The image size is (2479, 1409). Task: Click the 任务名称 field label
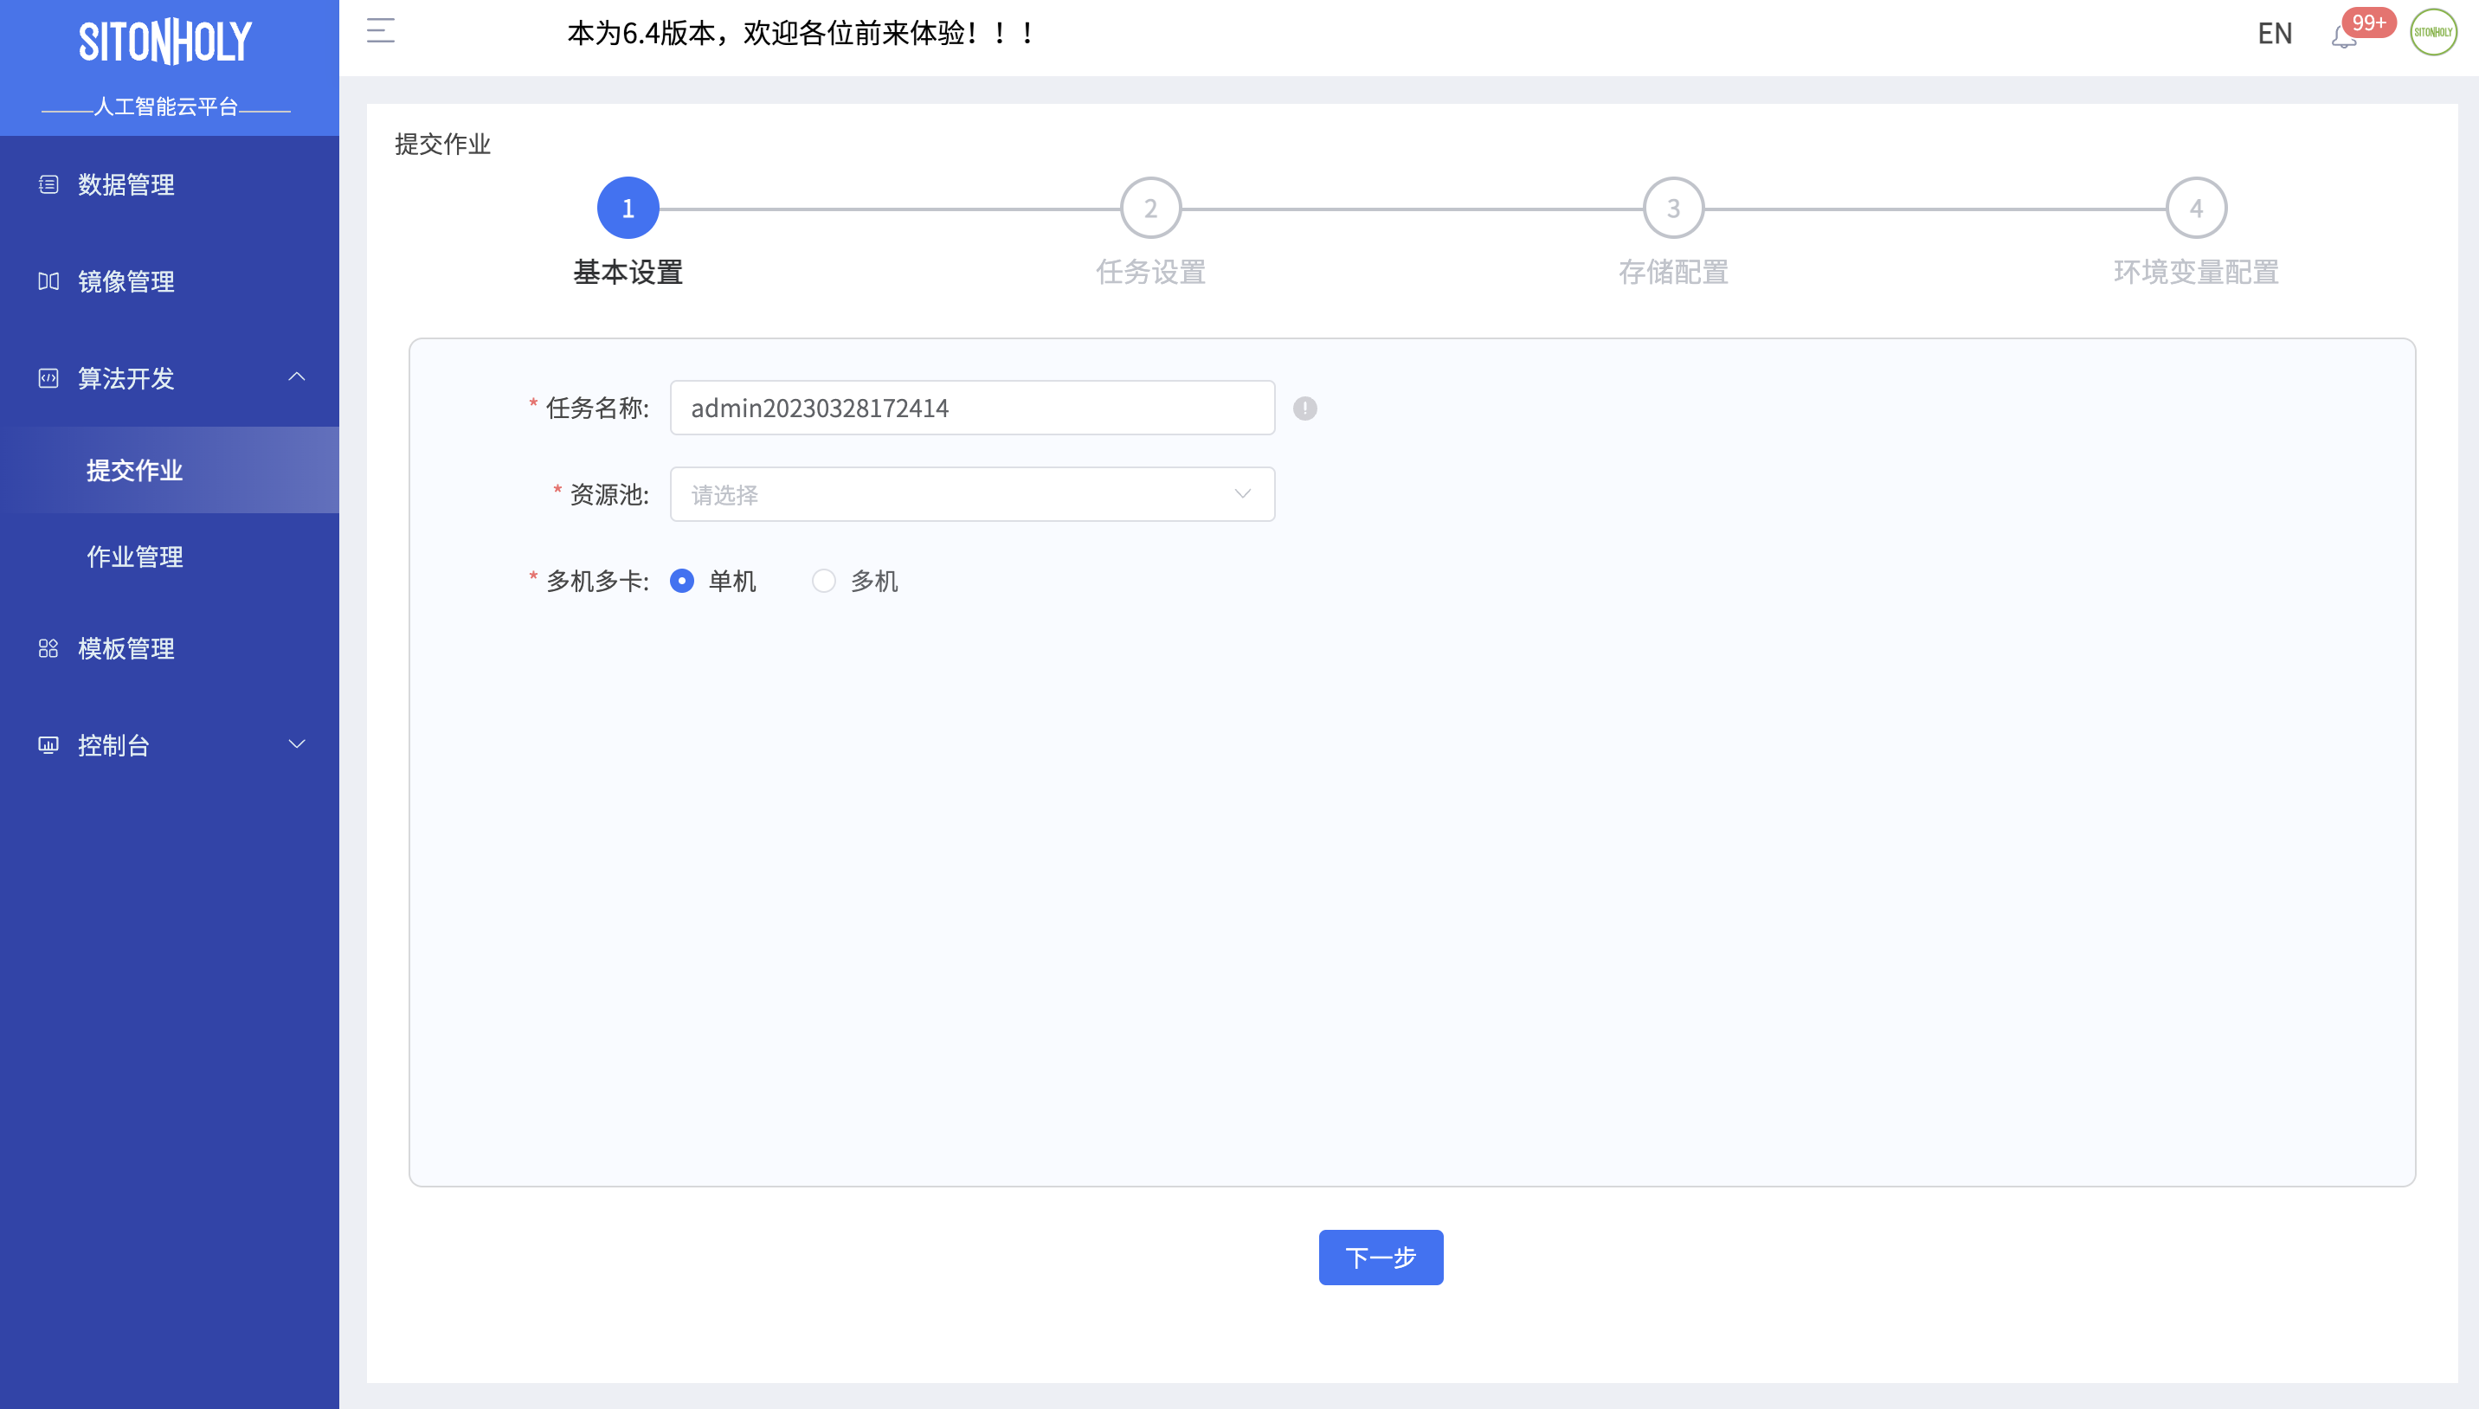597,408
